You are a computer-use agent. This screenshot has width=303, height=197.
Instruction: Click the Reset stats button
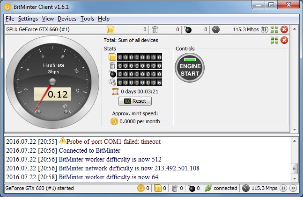(x=135, y=101)
